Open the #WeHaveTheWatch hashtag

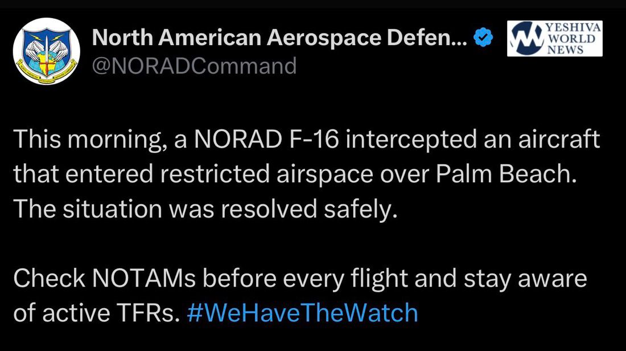(302, 312)
